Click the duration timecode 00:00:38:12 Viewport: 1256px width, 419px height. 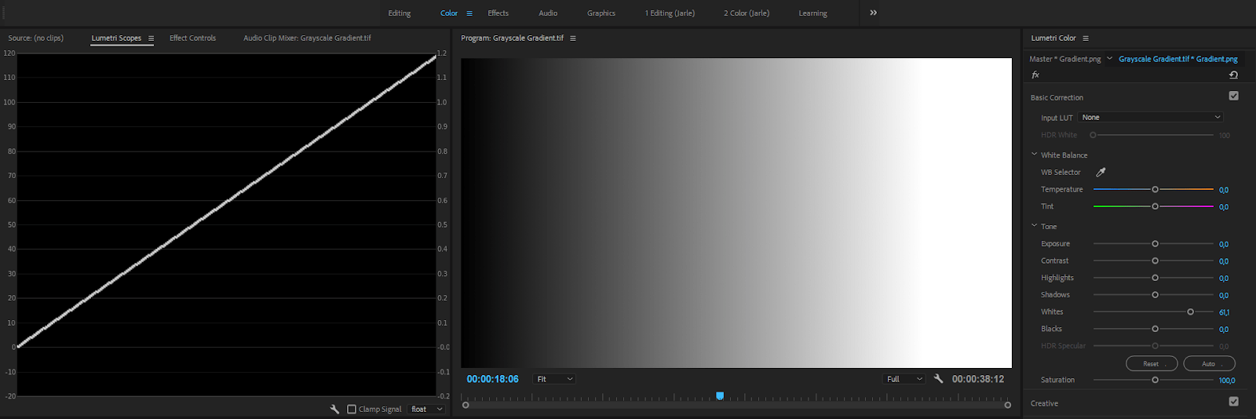coord(977,379)
